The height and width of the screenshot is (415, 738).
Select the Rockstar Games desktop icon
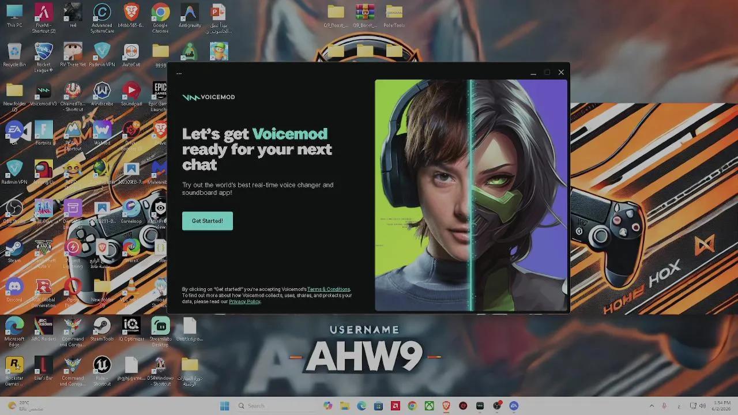[x=14, y=371]
